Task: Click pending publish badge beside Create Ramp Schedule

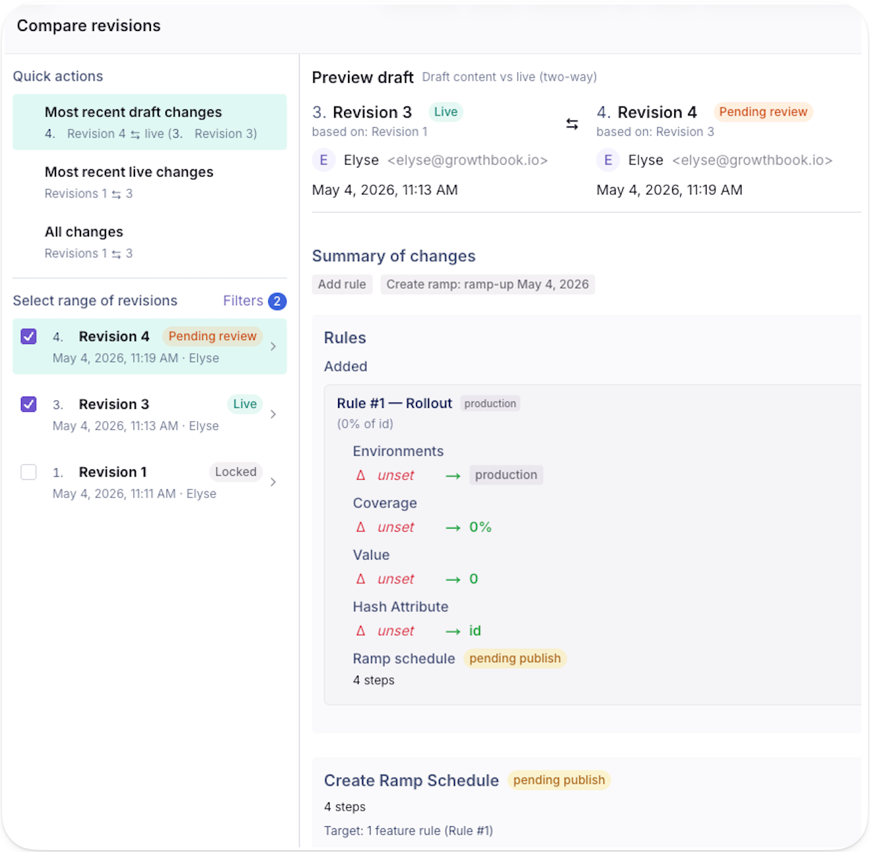Action: click(x=559, y=780)
